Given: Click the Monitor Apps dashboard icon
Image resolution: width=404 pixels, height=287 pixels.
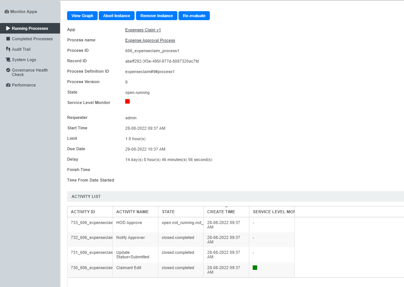Looking at the screenshot, I should tap(7, 12).
